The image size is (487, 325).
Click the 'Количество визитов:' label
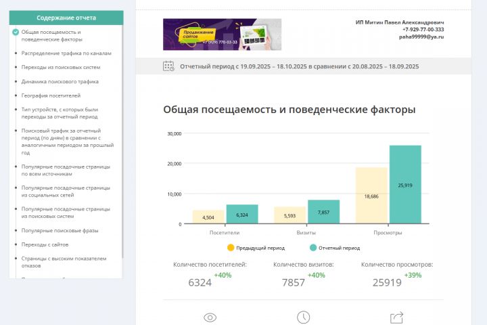coord(304,265)
